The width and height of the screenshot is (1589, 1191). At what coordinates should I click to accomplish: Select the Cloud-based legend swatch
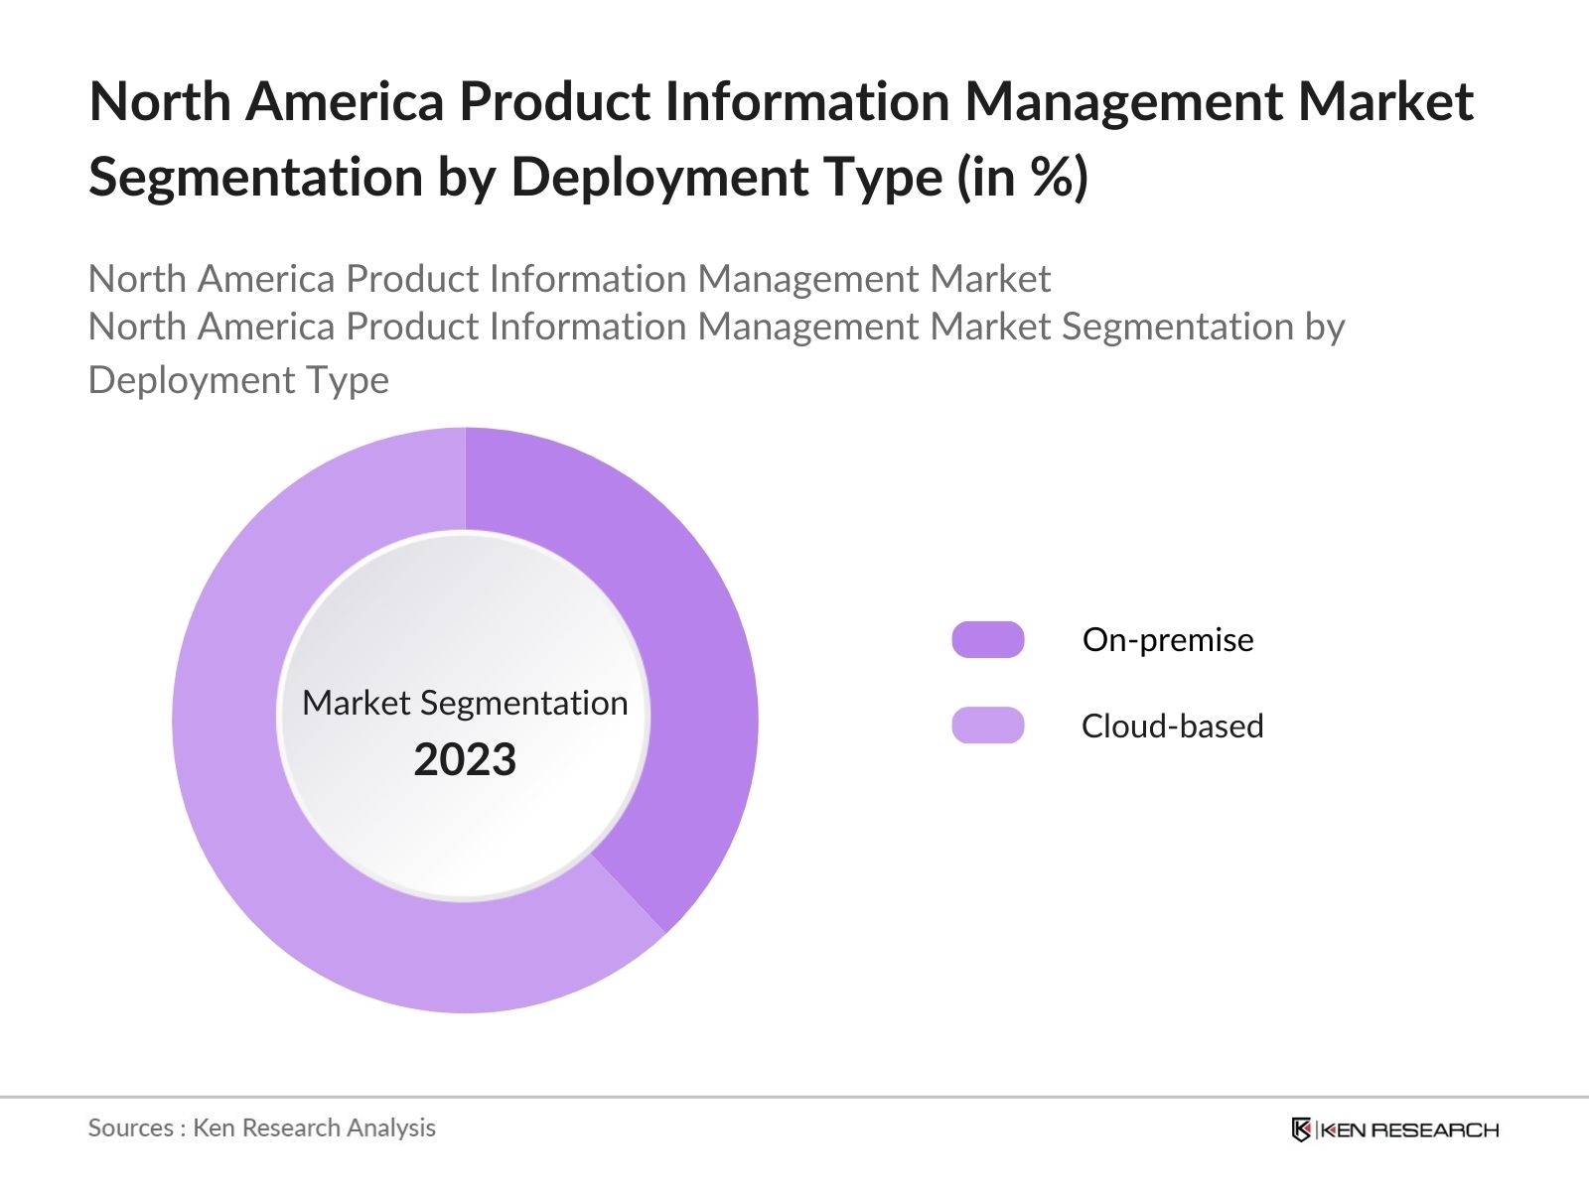[989, 726]
